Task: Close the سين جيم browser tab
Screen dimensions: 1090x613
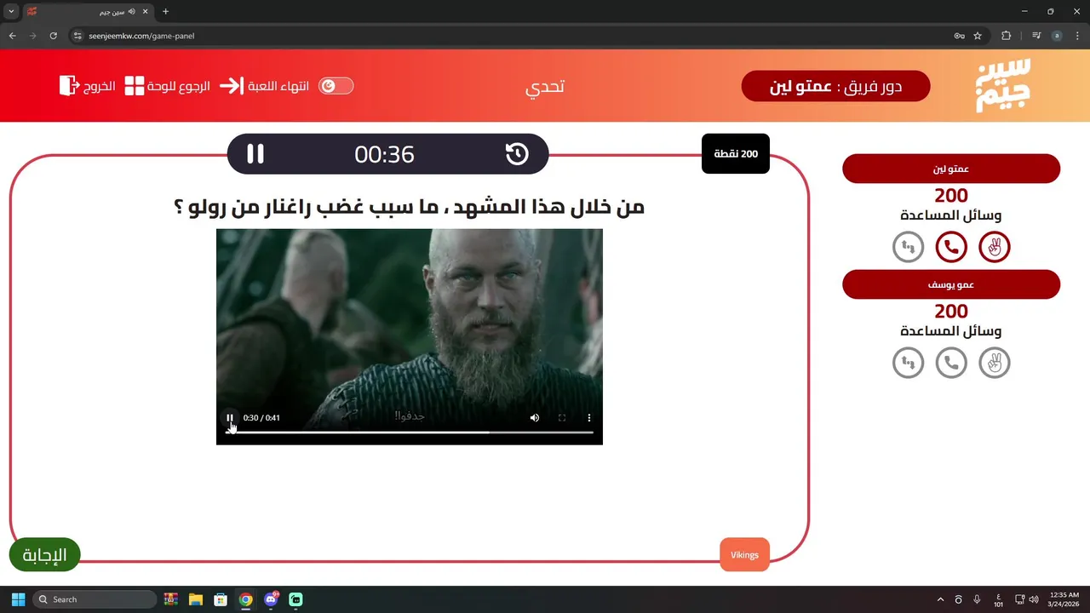Action: 146,12
